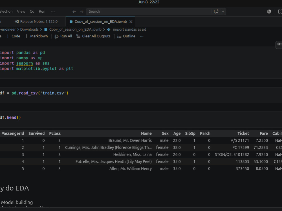The width and height of the screenshot is (282, 211).
Task: Click the 'import numpy as np' line
Action: coord(21,58)
